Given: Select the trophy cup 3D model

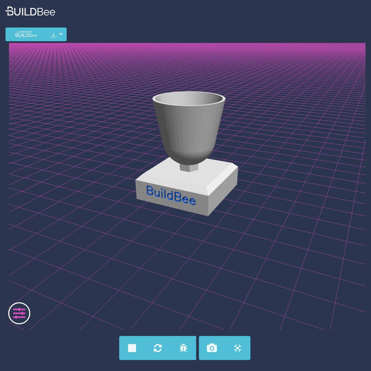Looking at the screenshot, I should tap(187, 153).
